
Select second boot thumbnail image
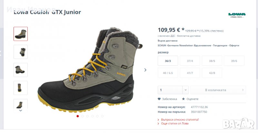pyautogui.click(x=21, y=52)
